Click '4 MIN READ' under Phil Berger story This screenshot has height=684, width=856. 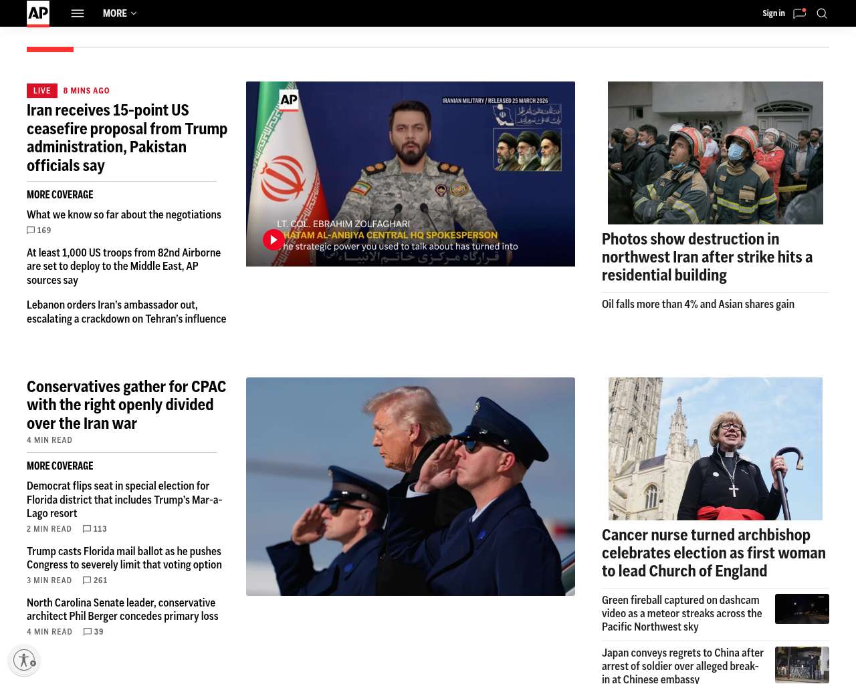coord(49,632)
